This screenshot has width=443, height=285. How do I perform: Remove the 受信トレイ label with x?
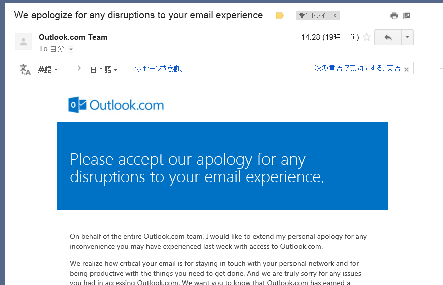click(x=335, y=15)
